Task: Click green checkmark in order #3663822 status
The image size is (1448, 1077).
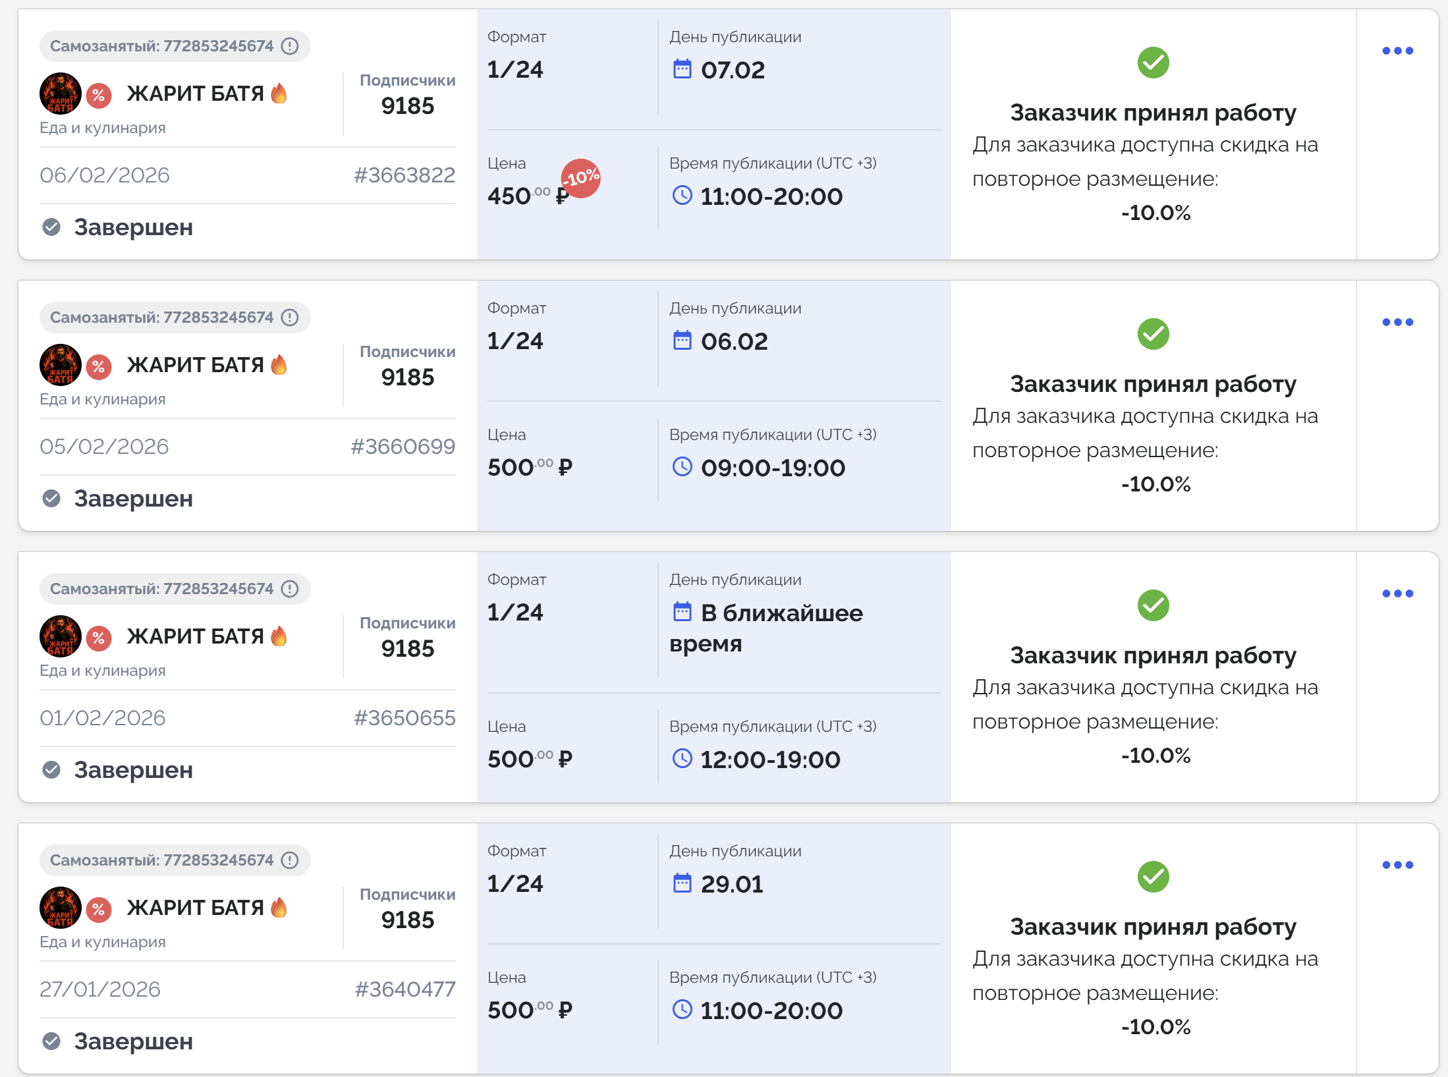Action: tap(1153, 63)
